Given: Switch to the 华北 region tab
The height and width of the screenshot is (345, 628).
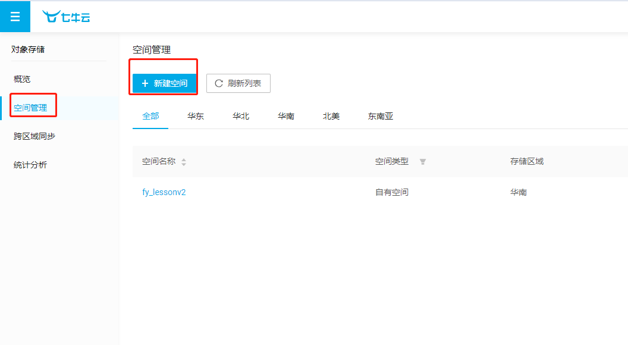Looking at the screenshot, I should 241,116.
